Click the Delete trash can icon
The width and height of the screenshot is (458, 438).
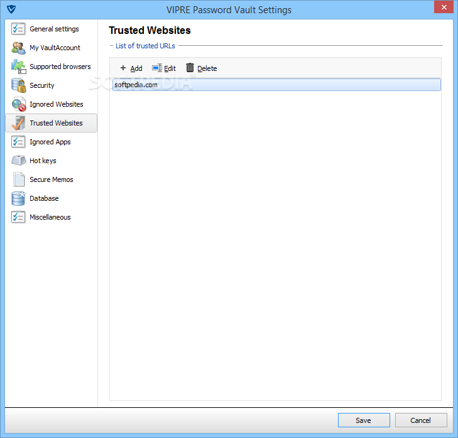190,68
